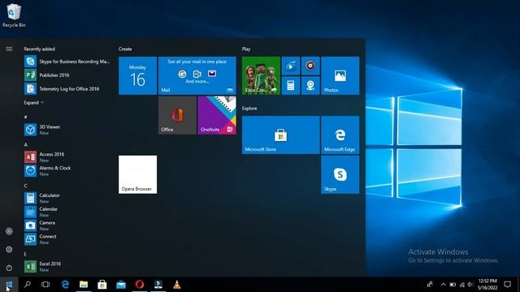Launch Excel 2016

(x=67, y=267)
